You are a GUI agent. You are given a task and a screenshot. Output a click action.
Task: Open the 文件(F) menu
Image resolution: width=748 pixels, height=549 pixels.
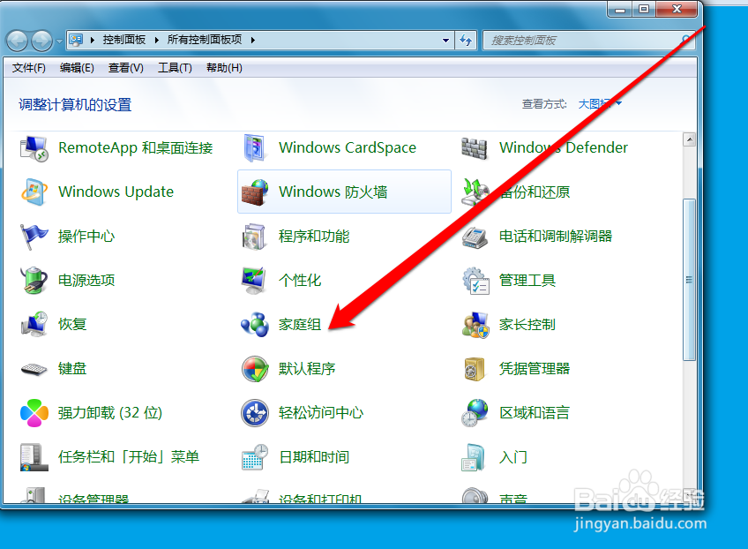click(28, 68)
